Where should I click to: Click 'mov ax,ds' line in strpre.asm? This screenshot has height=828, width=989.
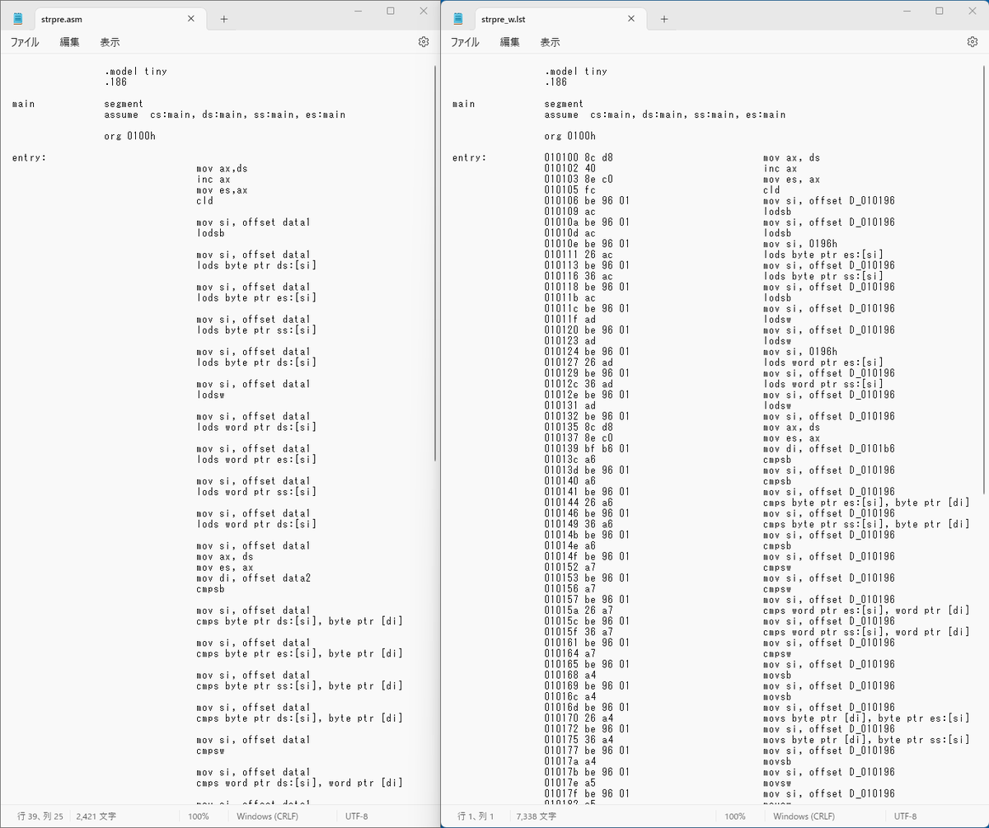[222, 168]
